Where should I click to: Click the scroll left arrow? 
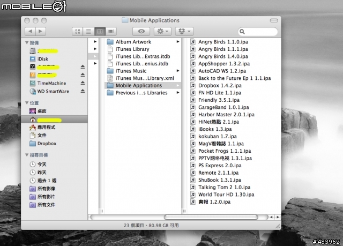coord(272,217)
